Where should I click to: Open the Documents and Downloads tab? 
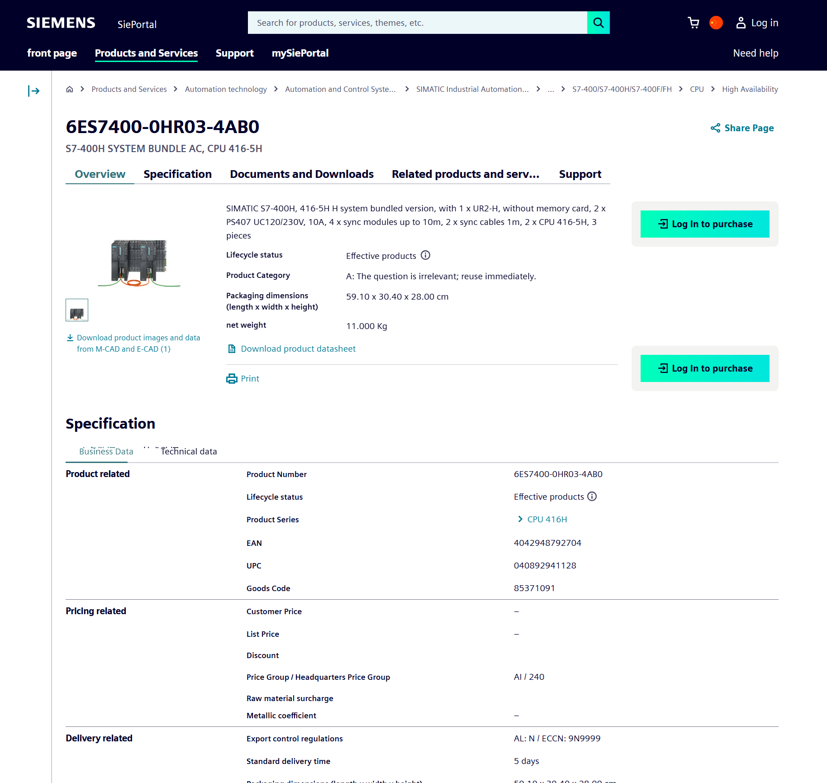301,174
